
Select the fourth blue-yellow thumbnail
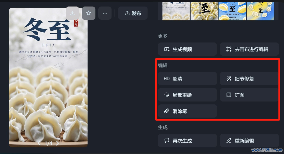260,11
